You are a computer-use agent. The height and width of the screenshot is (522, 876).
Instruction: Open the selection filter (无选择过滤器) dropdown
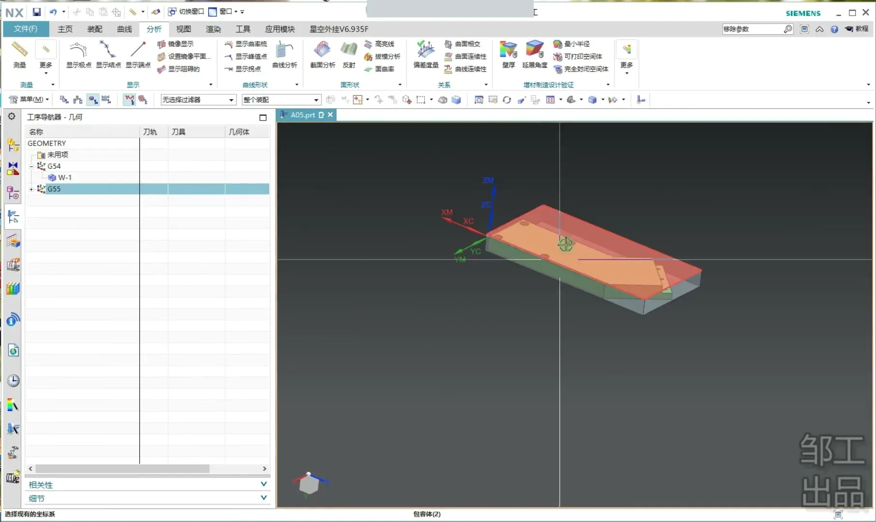pos(198,100)
